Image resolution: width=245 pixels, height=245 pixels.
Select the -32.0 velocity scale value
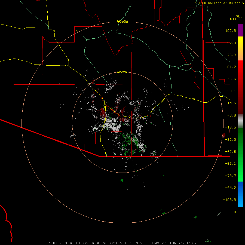click(231, 140)
